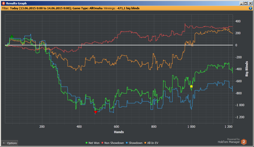Toggle the Non Showdown legend entry
The height and width of the screenshot is (147, 254).
point(113,143)
